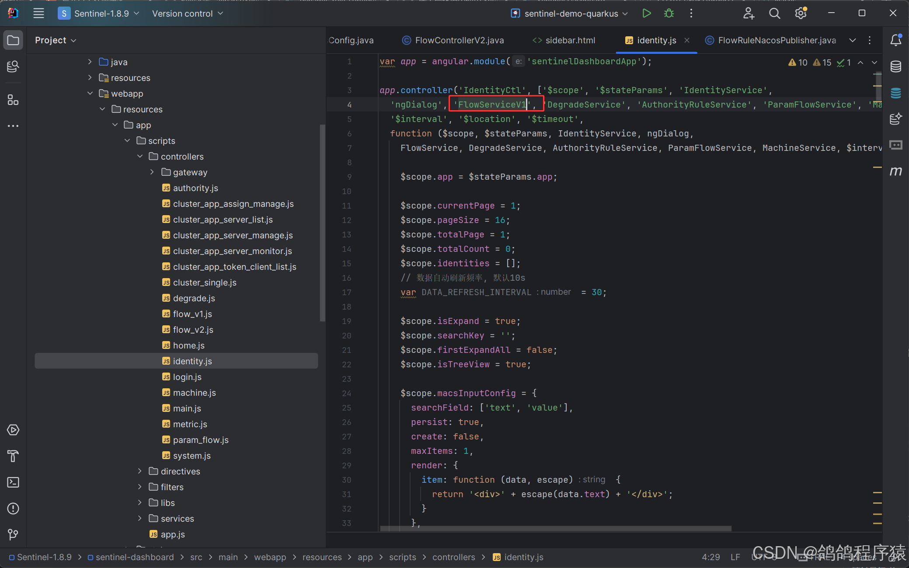Start debugging with the bug icon
This screenshot has height=568, width=909.
coord(669,14)
